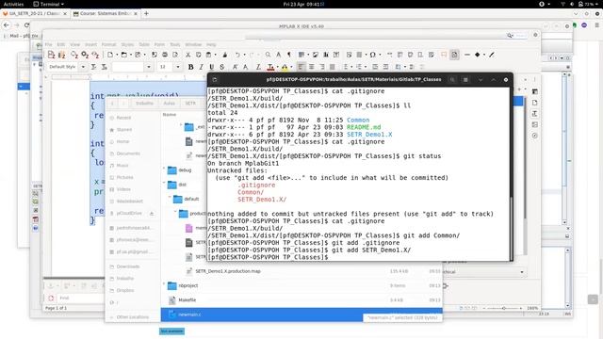Open the font name dropdown in Writer
This screenshot has height=339, width=603.
point(149,67)
